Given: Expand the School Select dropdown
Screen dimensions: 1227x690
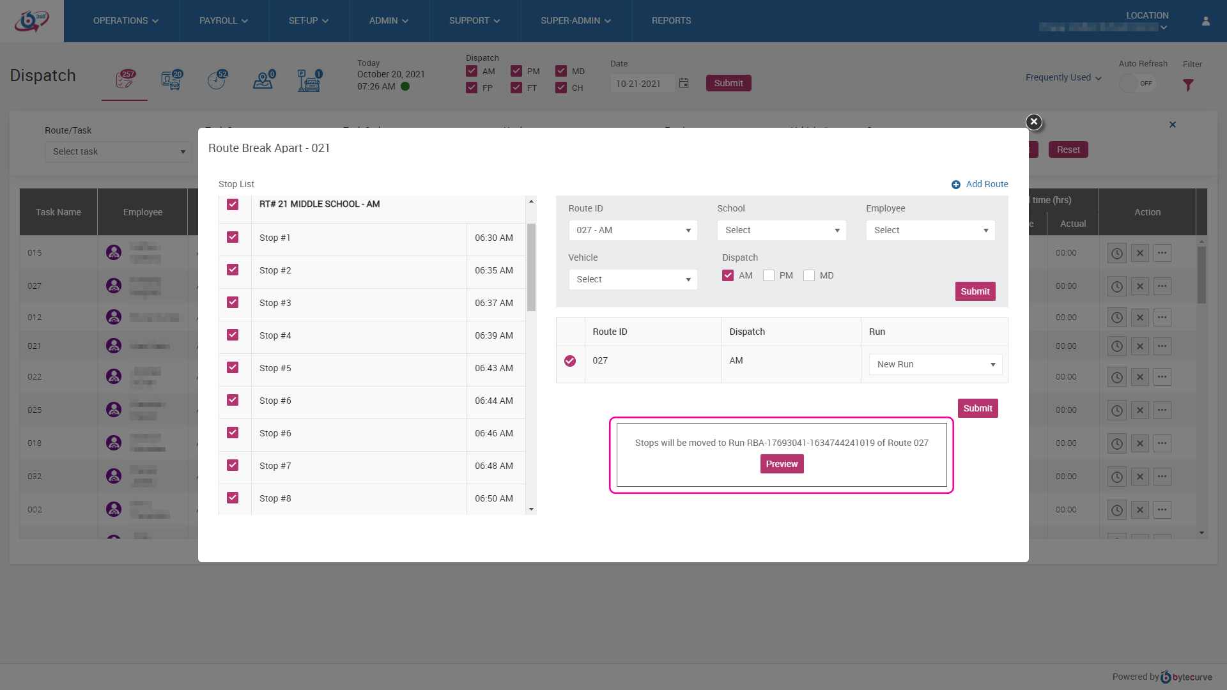Looking at the screenshot, I should click(781, 230).
